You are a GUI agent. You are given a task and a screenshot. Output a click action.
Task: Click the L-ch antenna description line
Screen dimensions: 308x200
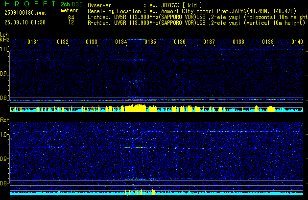[x=198, y=17]
